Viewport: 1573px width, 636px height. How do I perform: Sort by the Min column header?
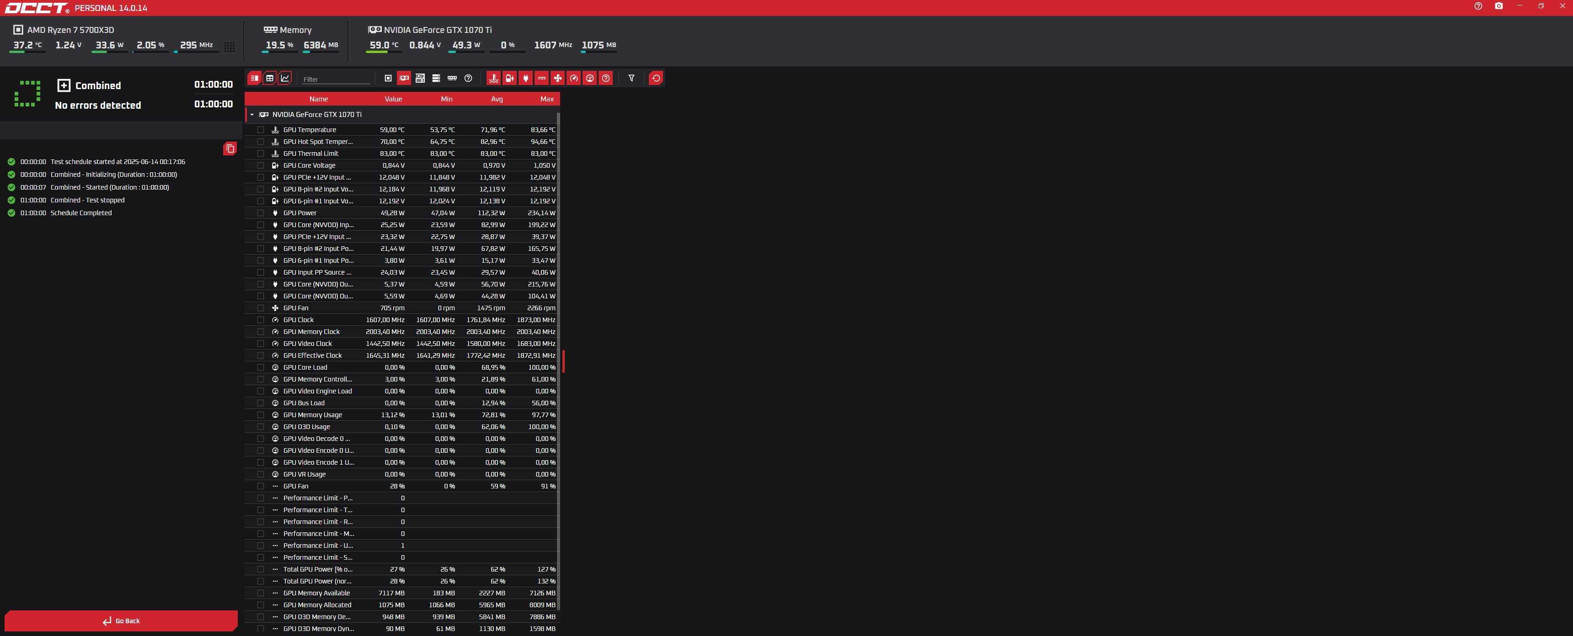[446, 99]
